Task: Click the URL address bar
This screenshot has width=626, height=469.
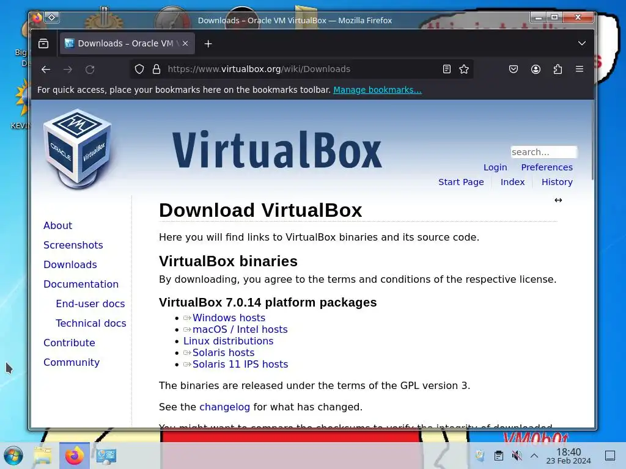Action: 301,69
